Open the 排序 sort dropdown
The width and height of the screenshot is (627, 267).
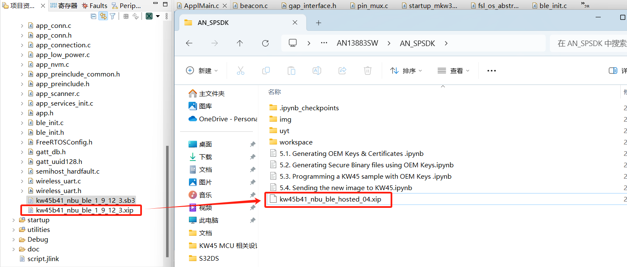coord(405,71)
